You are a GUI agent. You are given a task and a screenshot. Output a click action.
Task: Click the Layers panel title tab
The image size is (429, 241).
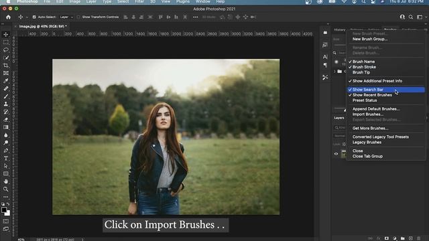tap(339, 118)
